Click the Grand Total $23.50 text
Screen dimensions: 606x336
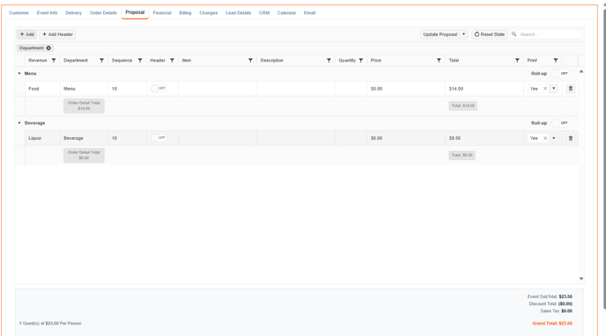coord(552,324)
